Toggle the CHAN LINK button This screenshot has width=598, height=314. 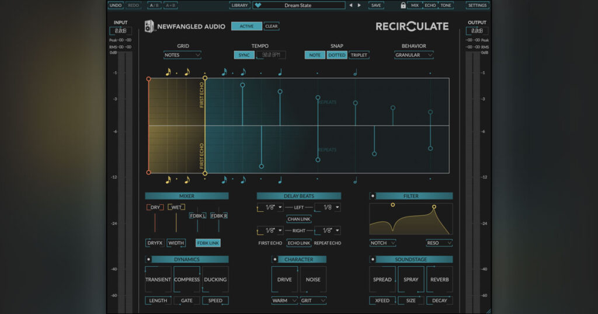coord(299,219)
